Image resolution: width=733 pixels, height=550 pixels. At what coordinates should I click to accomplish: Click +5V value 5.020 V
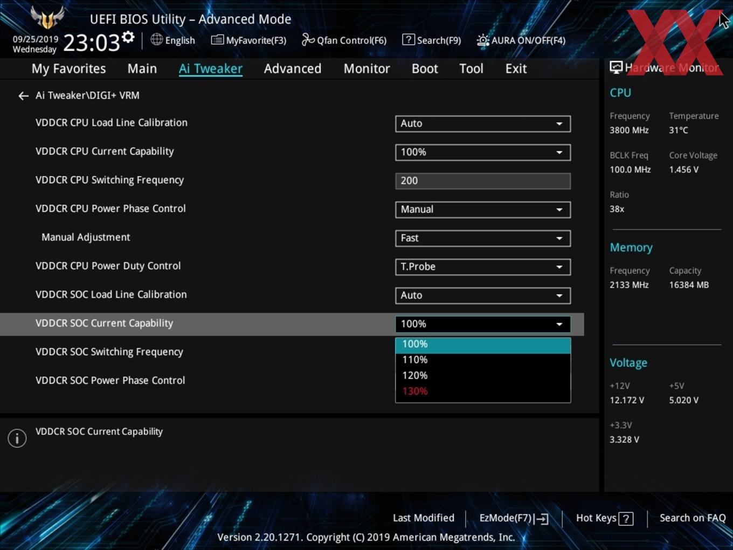(x=683, y=400)
